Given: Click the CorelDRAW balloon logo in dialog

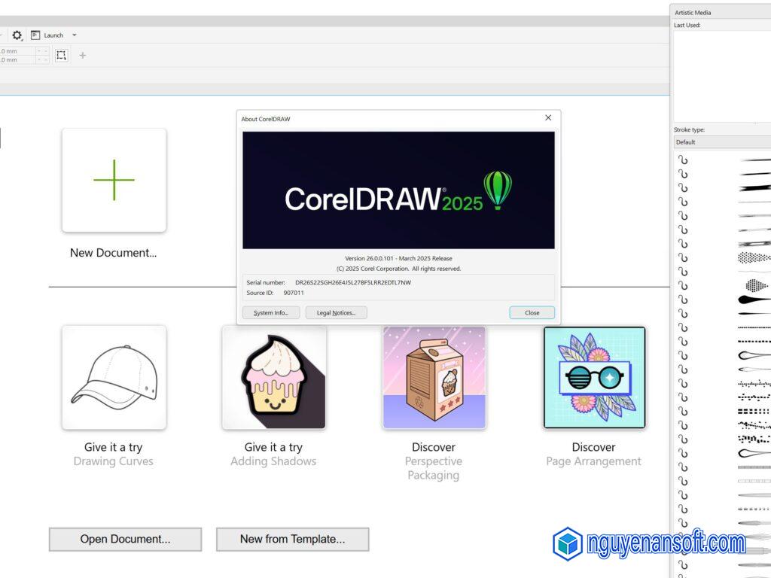Looking at the screenshot, I should (x=497, y=190).
